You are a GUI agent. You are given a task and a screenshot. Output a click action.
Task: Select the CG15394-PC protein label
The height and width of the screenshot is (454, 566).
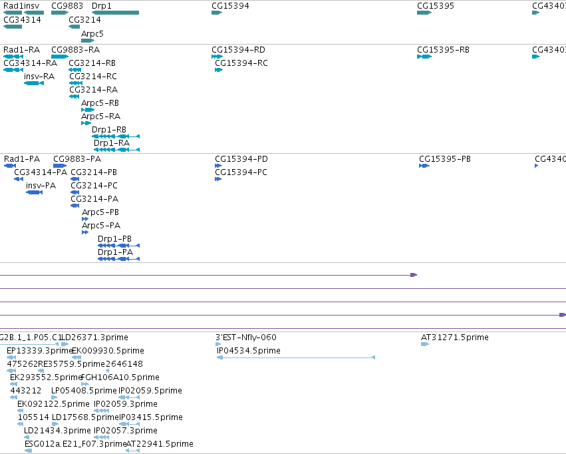241,172
